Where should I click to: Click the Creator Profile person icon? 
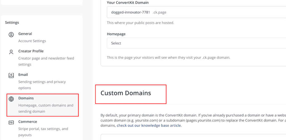pyautogui.click(x=11, y=52)
